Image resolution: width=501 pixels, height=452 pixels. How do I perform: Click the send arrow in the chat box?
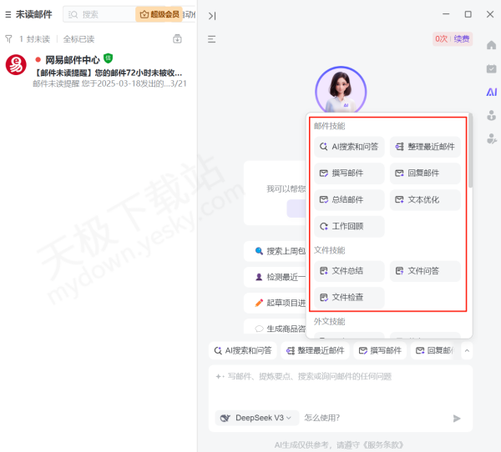tap(457, 418)
